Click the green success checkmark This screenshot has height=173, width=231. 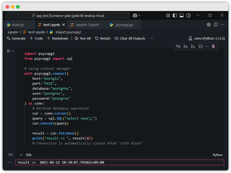21,155
